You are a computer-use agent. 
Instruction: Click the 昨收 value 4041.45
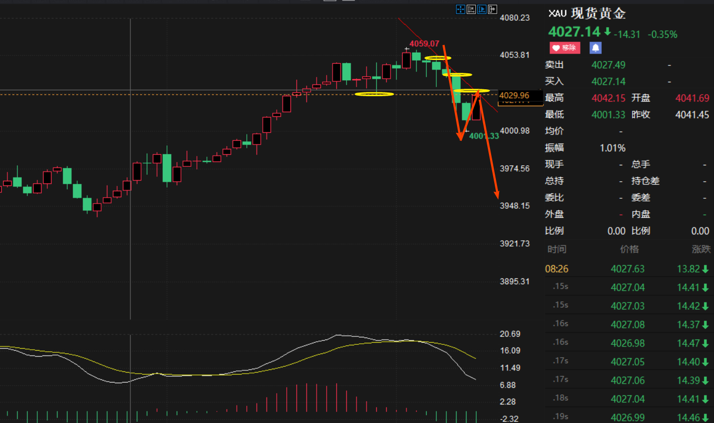click(x=692, y=114)
